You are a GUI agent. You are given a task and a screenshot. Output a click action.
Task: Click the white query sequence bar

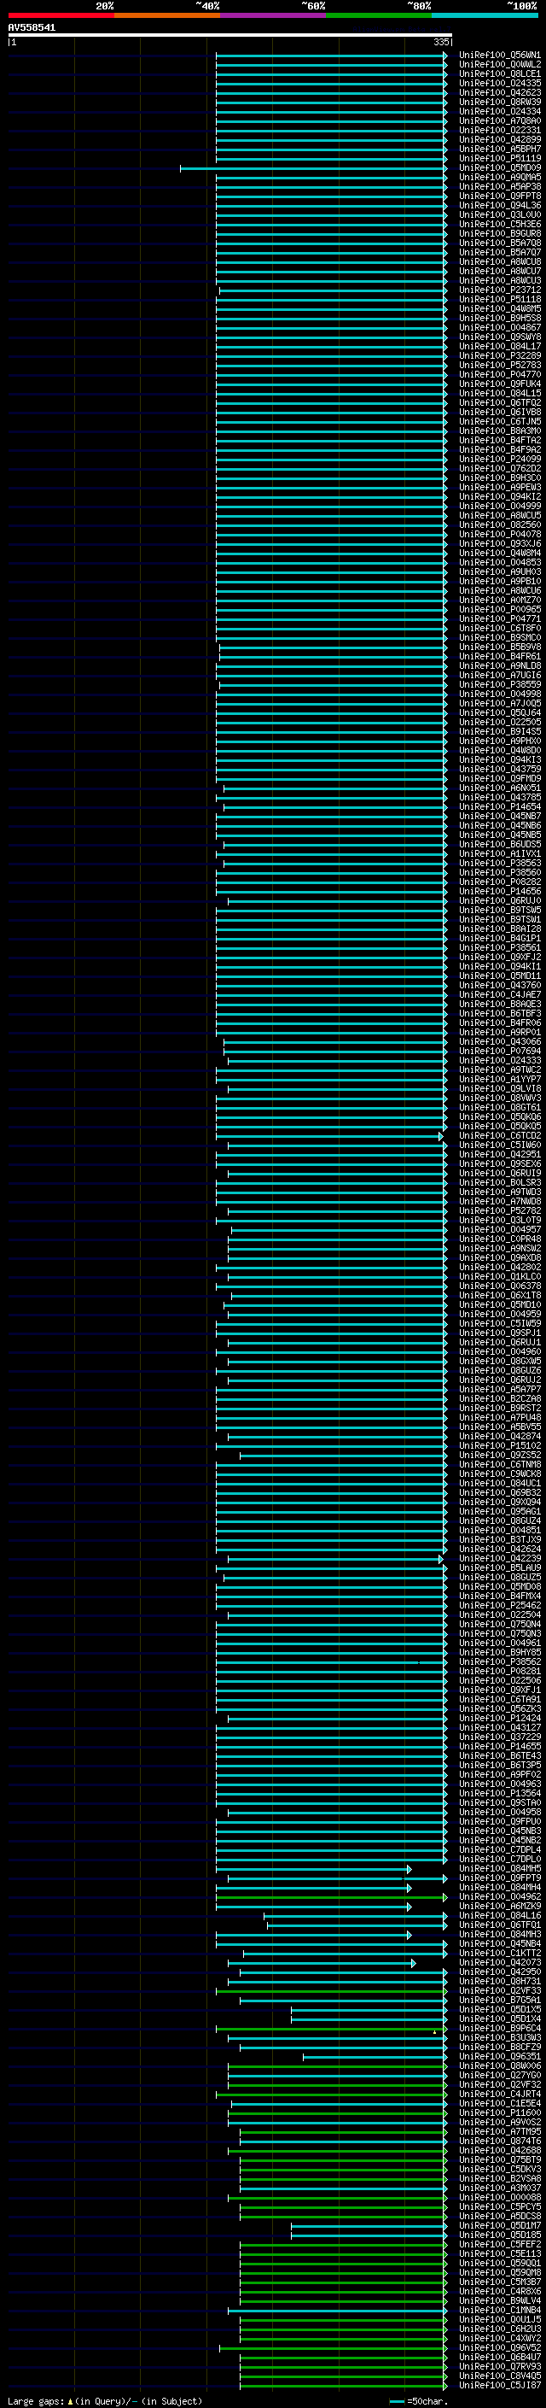point(229,36)
